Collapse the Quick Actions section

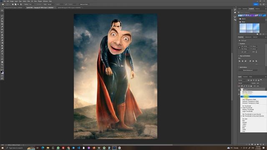coord(239,67)
